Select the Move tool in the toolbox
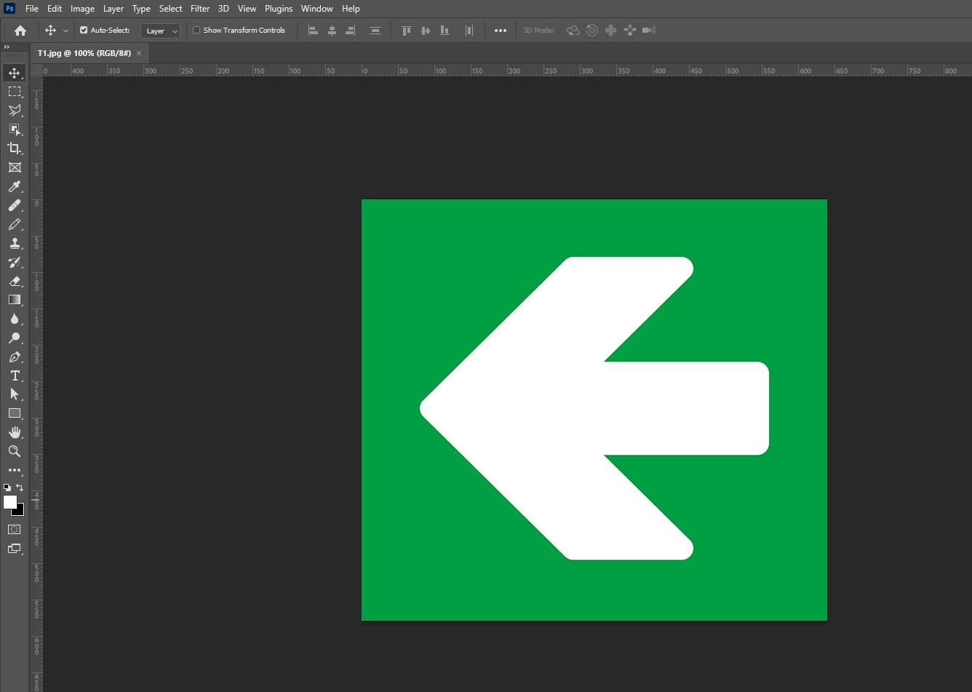This screenshot has height=692, width=972. click(14, 73)
